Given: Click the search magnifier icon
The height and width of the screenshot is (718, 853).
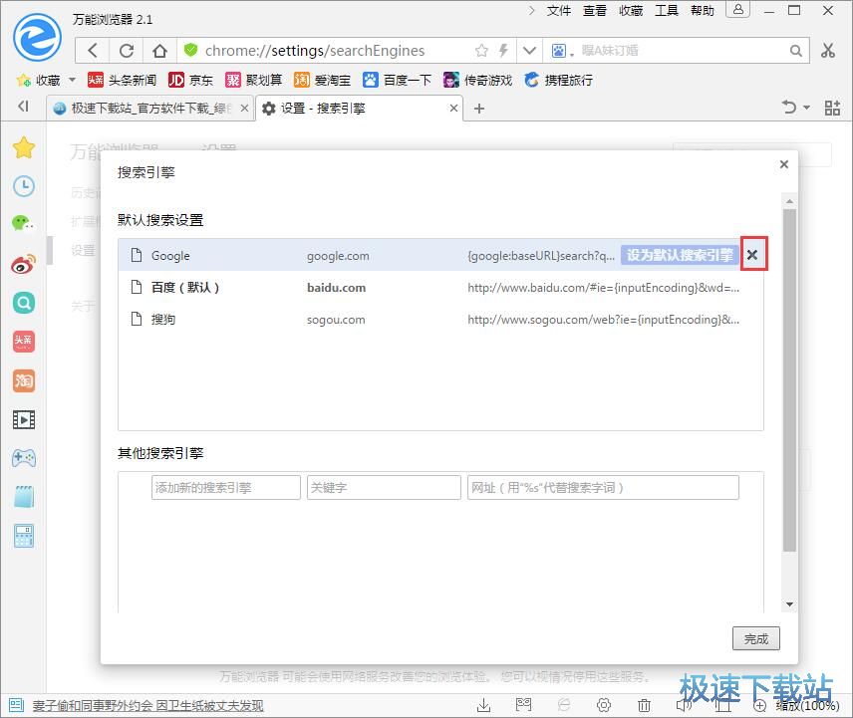Looking at the screenshot, I should coord(795,51).
